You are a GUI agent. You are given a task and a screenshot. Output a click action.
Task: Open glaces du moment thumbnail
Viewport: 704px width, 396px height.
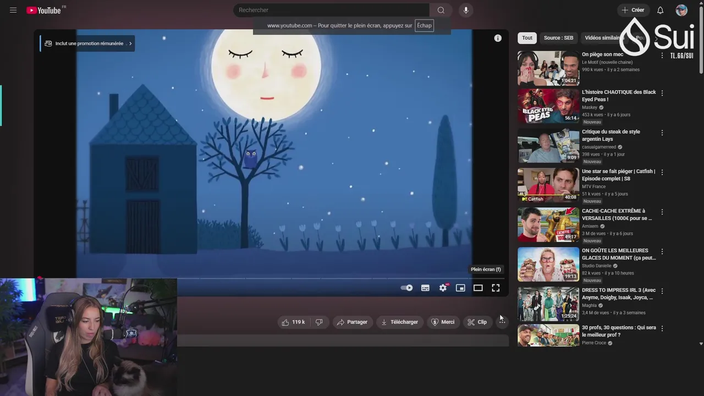pyautogui.click(x=548, y=264)
